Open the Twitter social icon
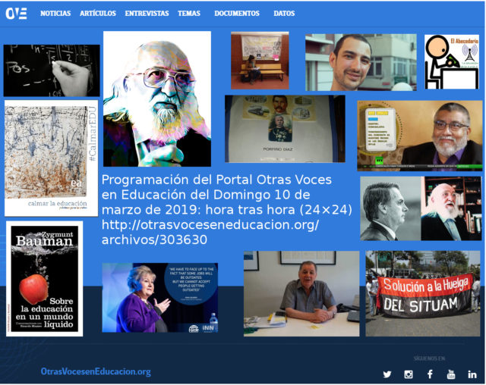This screenshot has height=385, width=486. [387, 374]
